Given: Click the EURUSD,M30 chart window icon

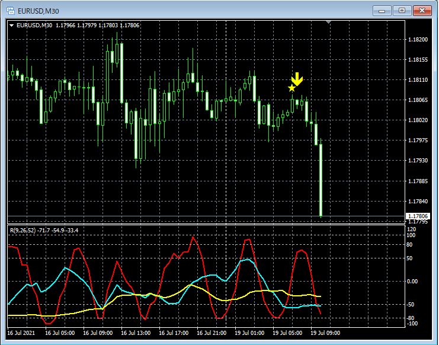Looking at the screenshot, I should click(10, 11).
